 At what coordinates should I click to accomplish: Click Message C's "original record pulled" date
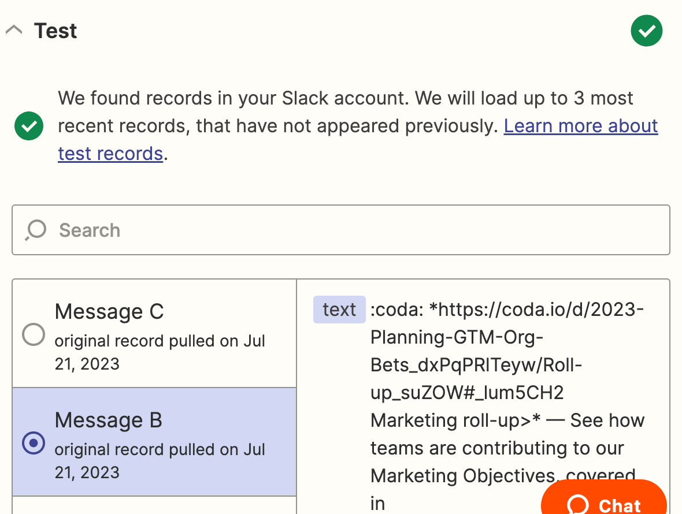(160, 352)
